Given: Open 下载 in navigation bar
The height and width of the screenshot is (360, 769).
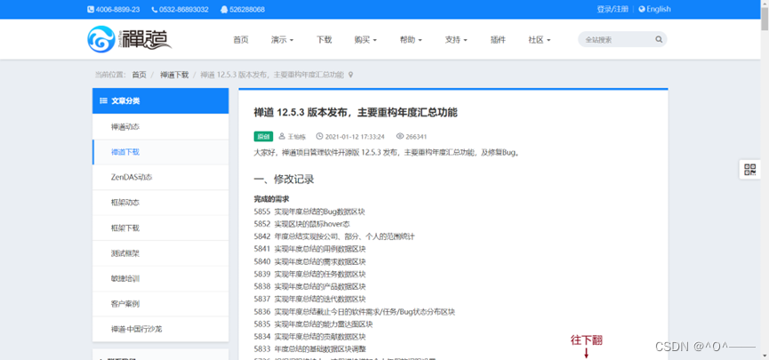Looking at the screenshot, I should 324,40.
